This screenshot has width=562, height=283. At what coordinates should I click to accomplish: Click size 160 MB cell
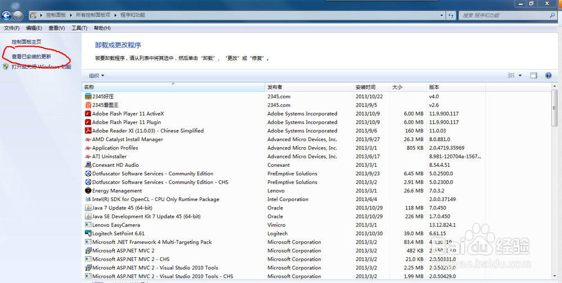click(414, 131)
